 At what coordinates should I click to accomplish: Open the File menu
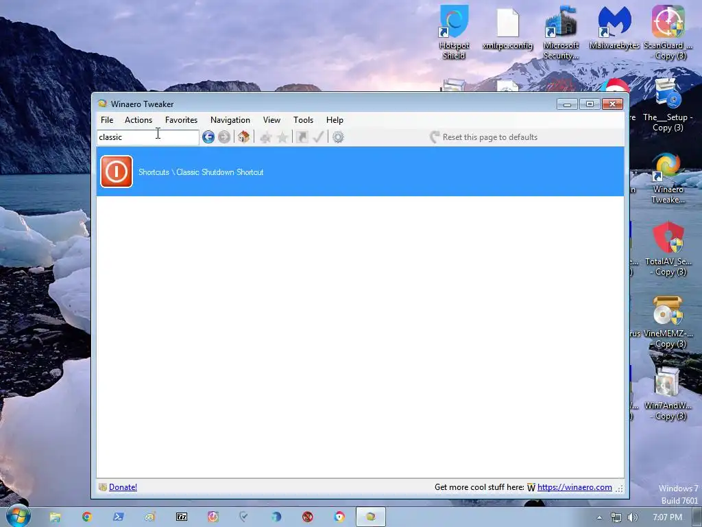tap(107, 119)
